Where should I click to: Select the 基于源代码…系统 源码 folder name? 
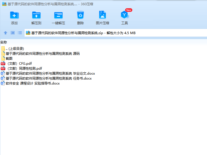pyautogui.click(x=43, y=54)
